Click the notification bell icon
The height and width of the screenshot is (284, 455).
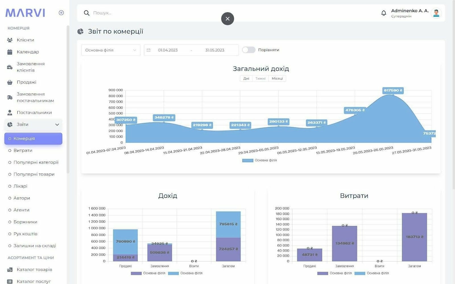click(384, 13)
